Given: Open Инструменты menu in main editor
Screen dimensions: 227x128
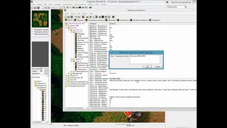Looking at the screenshot, I should [68, 4].
